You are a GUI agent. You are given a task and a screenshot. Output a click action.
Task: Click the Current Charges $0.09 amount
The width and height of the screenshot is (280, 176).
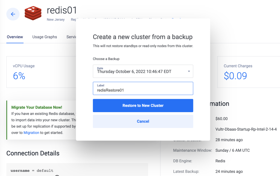(235, 76)
